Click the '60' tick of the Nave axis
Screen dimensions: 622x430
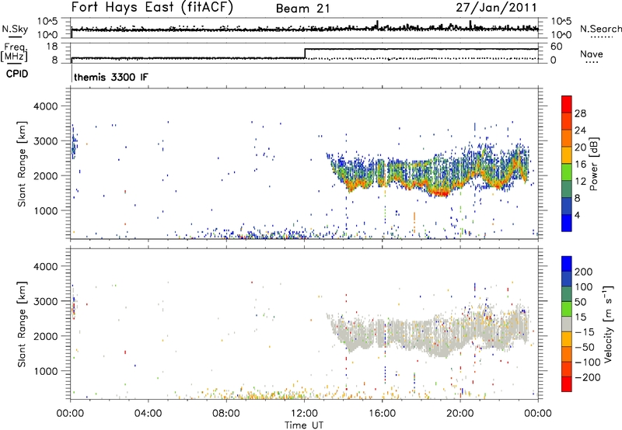[x=557, y=47]
